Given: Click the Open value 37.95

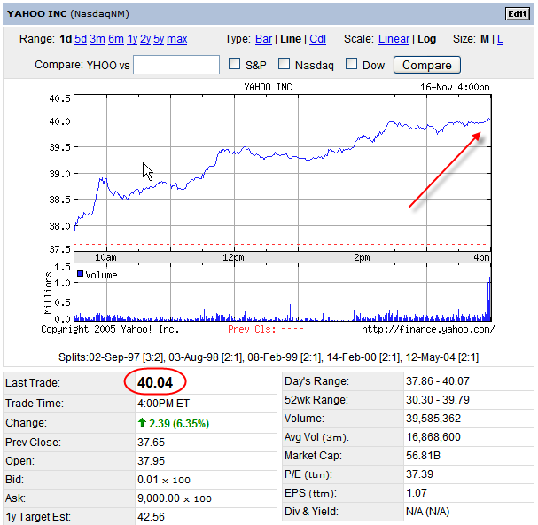Looking at the screenshot, I should click(151, 461).
